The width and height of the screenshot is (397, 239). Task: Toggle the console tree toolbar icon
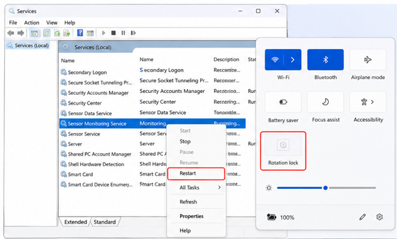point(34,33)
